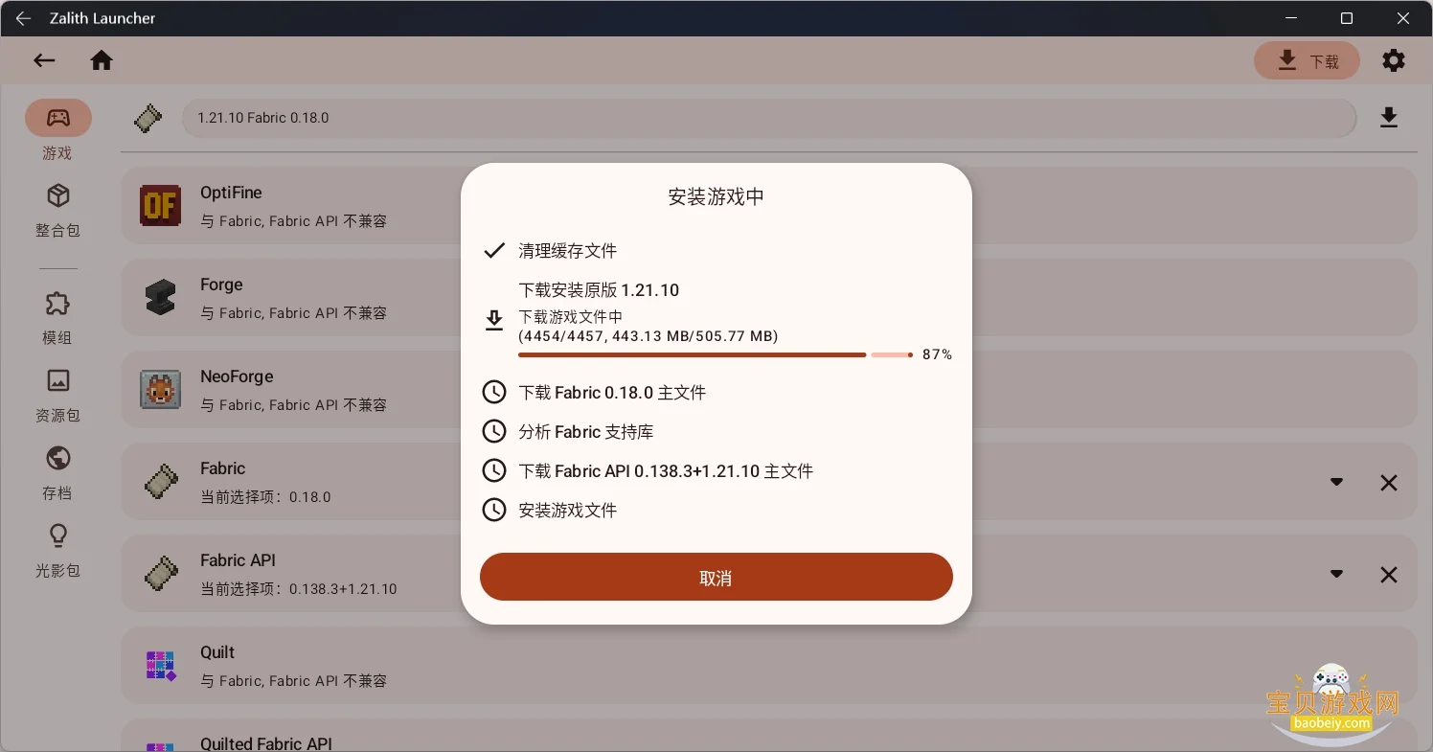Click the 分析 Fabric 支持库 step

coord(586,432)
